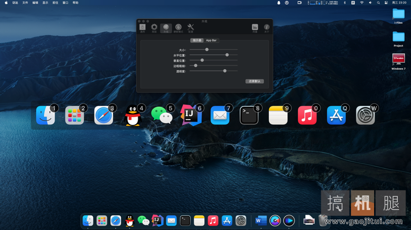This screenshot has height=230, width=411.
Task: Select App Store labeled Q in app bar overlay
Action: coord(337,115)
